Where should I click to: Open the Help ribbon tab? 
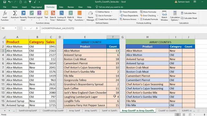pyautogui.click(x=89, y=7)
